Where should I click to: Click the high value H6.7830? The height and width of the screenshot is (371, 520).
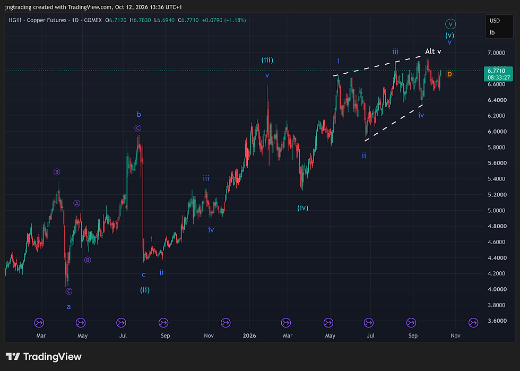[140, 20]
